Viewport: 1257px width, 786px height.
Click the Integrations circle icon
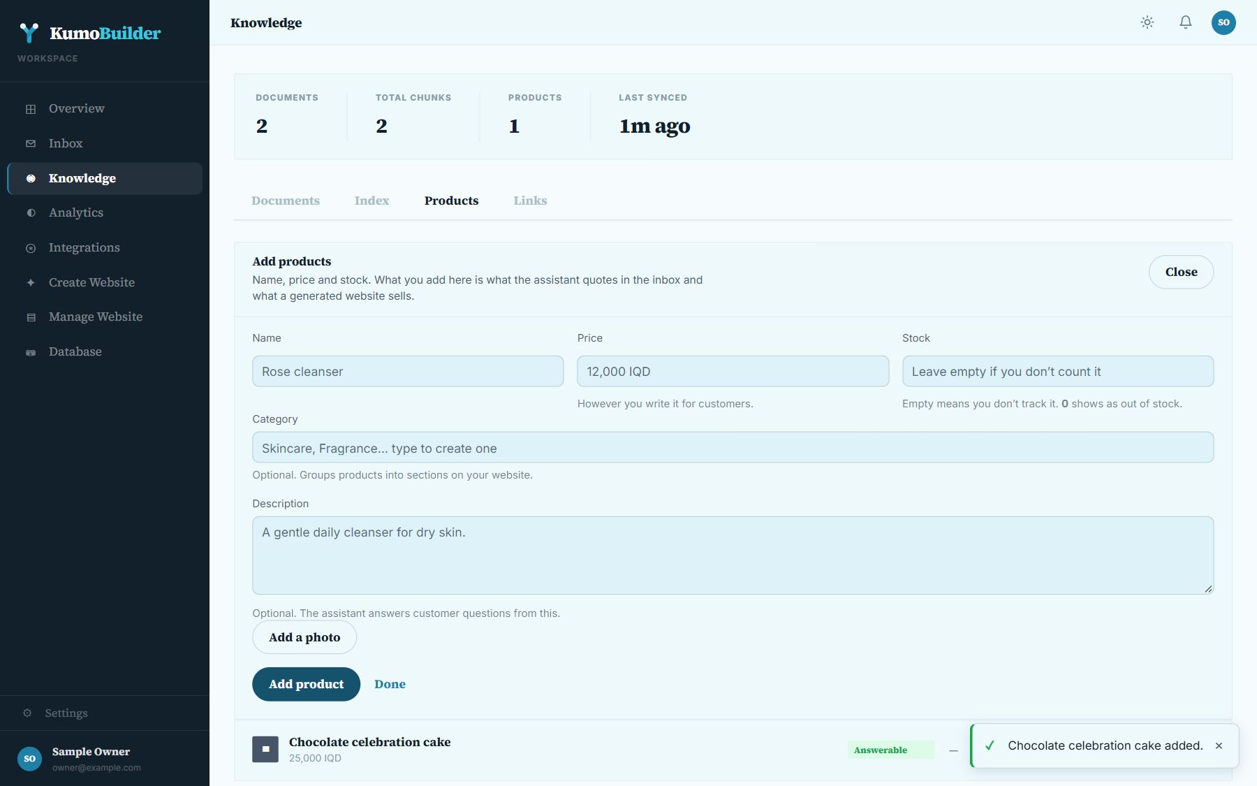point(31,248)
